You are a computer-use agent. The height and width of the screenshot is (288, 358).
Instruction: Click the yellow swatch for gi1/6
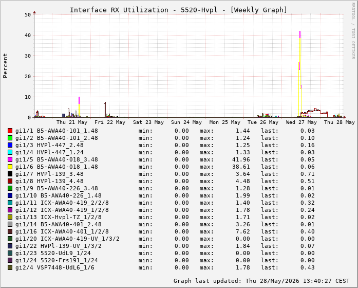tap(10, 167)
